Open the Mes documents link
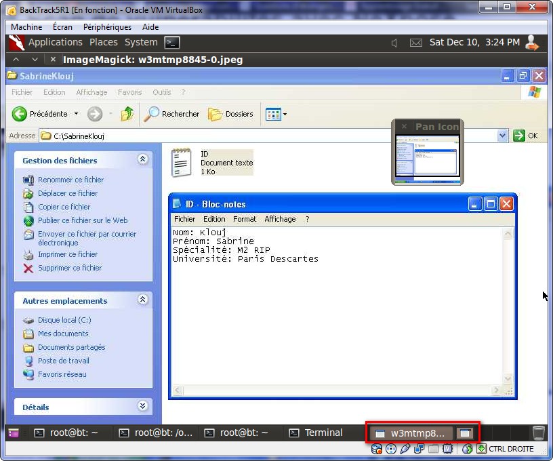The width and height of the screenshot is (553, 461). pos(63,334)
